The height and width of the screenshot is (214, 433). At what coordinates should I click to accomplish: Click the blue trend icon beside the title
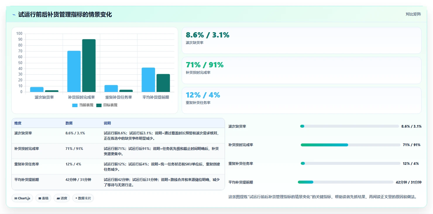14,15
